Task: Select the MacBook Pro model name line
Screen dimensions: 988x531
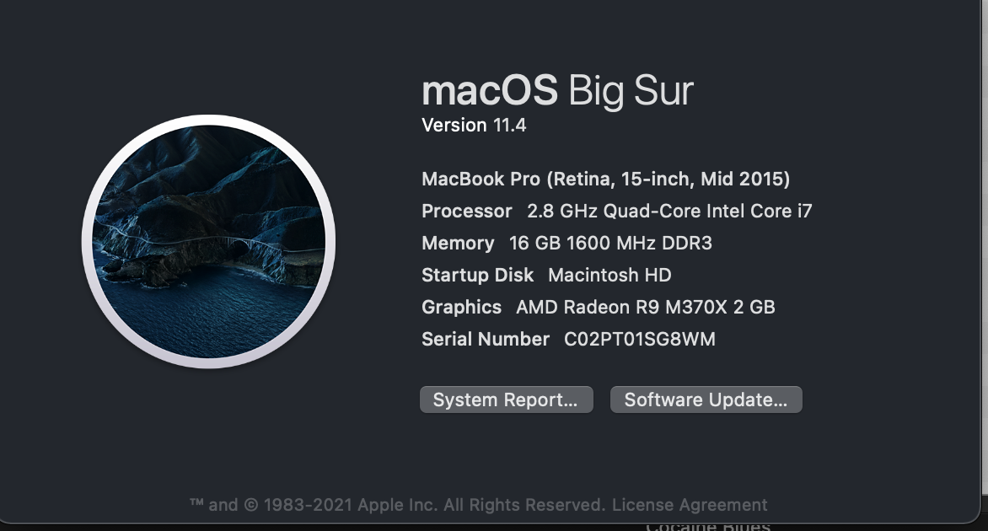Action: (x=605, y=179)
